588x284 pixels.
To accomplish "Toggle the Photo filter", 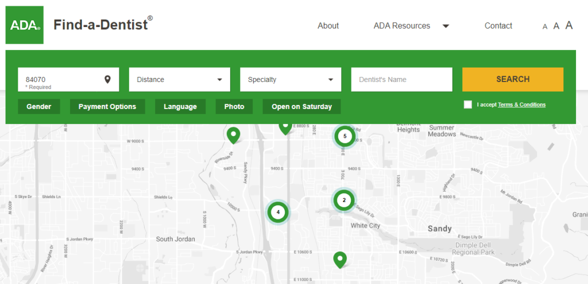I will click(234, 106).
